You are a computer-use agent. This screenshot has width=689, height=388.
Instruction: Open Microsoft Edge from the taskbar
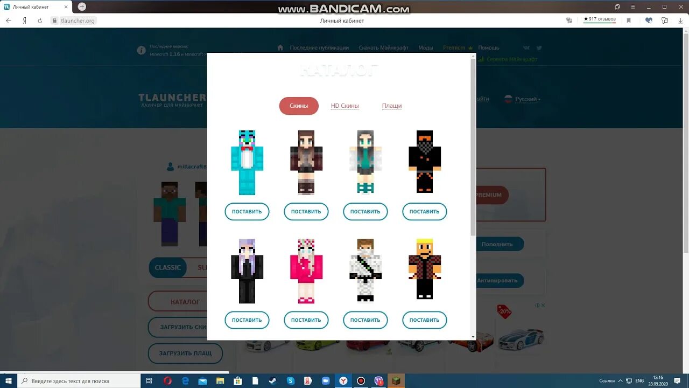coord(185,380)
